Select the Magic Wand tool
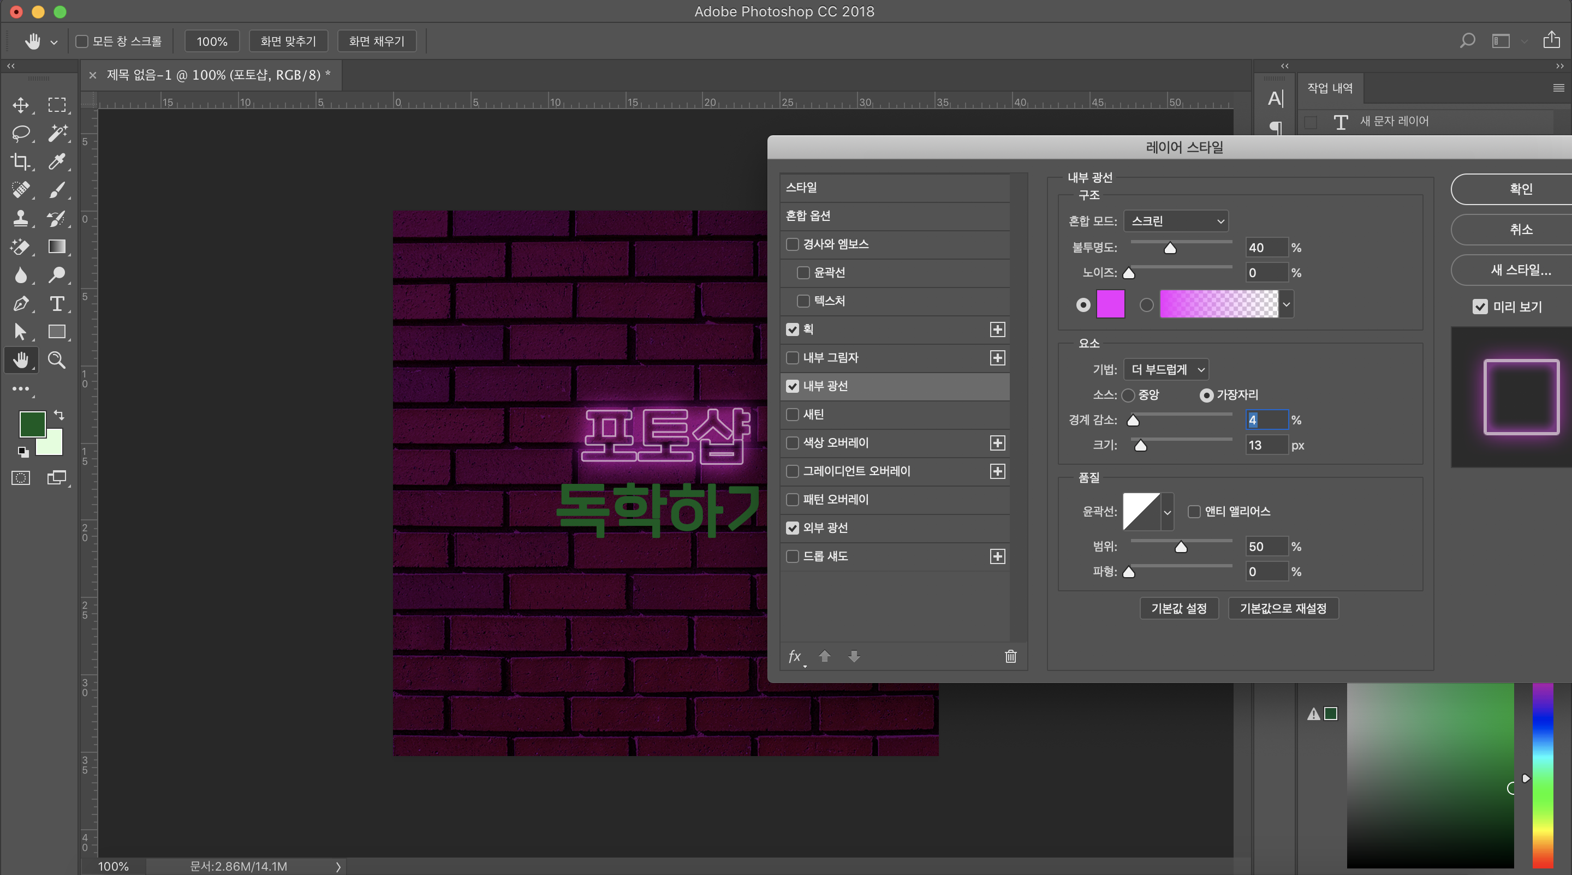This screenshot has height=875, width=1572. (57, 133)
